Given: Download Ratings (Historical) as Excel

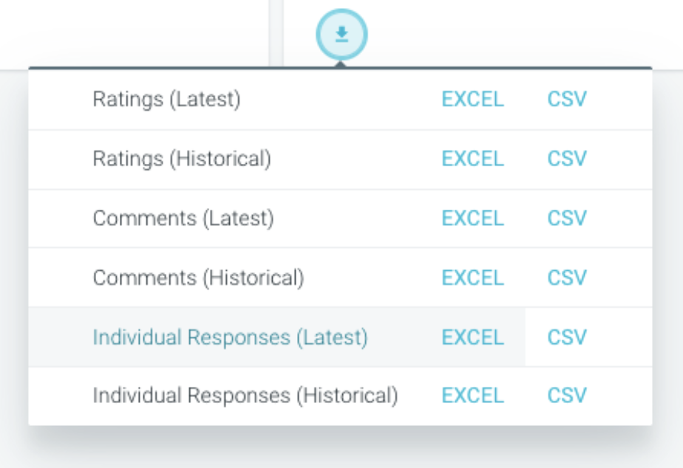Looking at the screenshot, I should (x=472, y=159).
